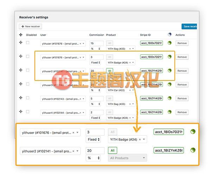Clear YITH Bag (#20) in the 15 commission row
Viewport: 211px width, 175px height.
coord(130,49)
